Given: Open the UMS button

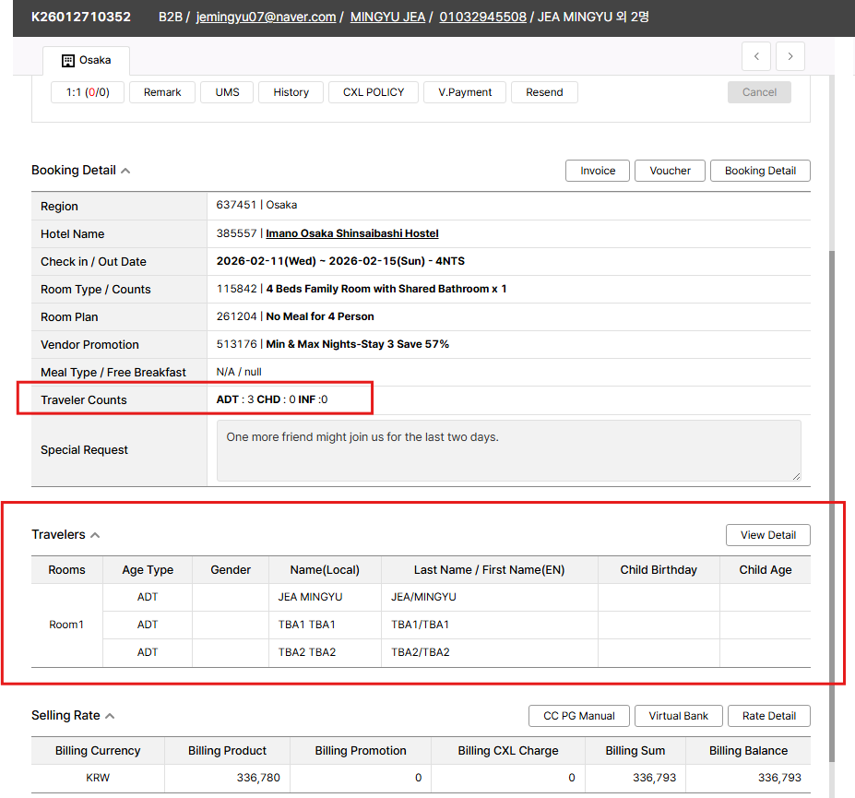Looking at the screenshot, I should click(x=227, y=92).
